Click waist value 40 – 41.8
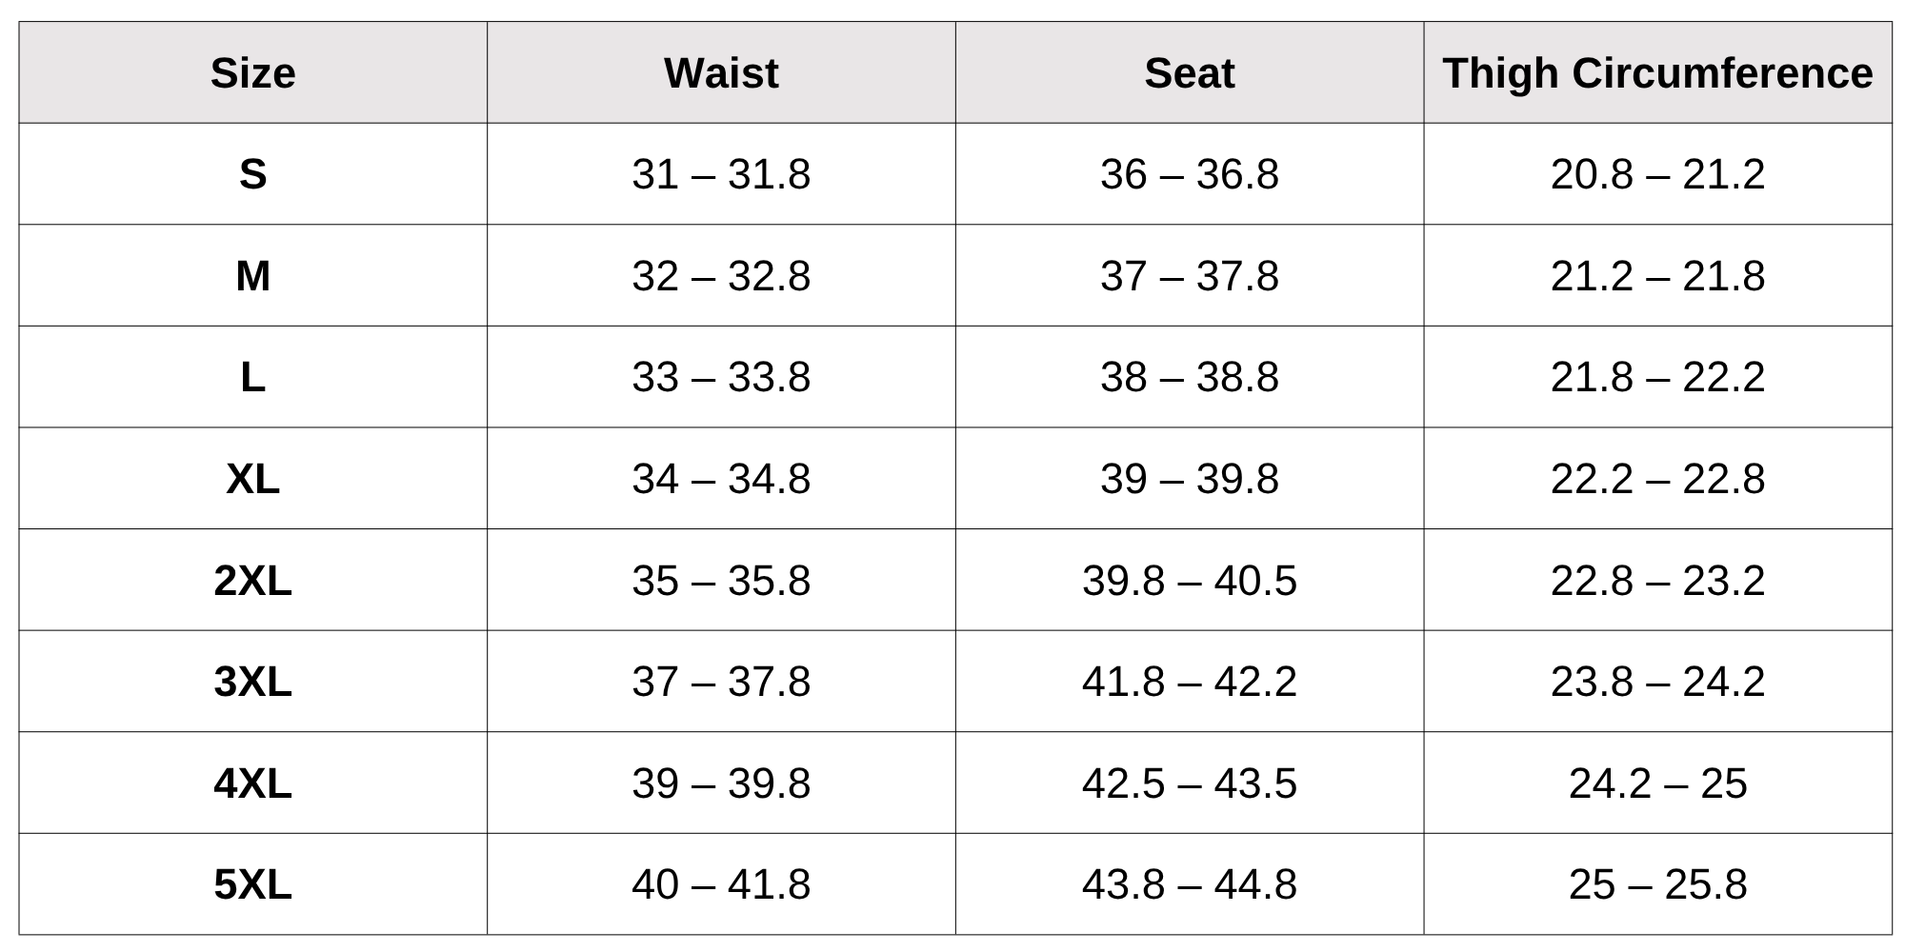The height and width of the screenshot is (952, 1905). 721,884
